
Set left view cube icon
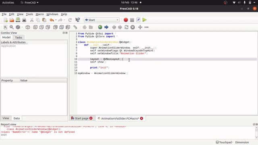68,27
